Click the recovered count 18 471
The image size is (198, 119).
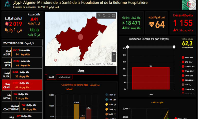[133, 23]
